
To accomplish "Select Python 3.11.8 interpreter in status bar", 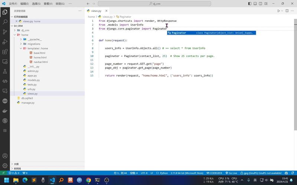I will (187, 173).
